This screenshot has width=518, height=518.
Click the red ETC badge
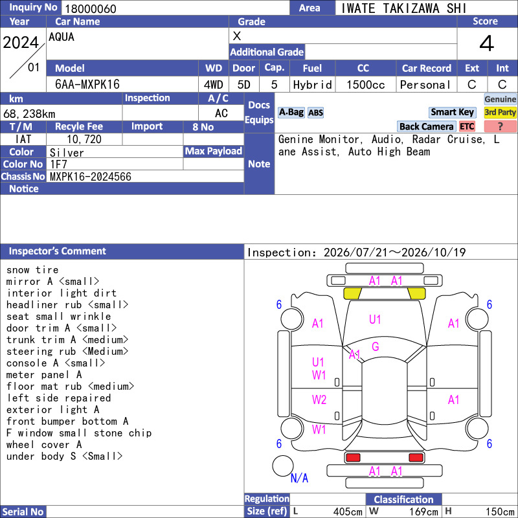(x=467, y=126)
